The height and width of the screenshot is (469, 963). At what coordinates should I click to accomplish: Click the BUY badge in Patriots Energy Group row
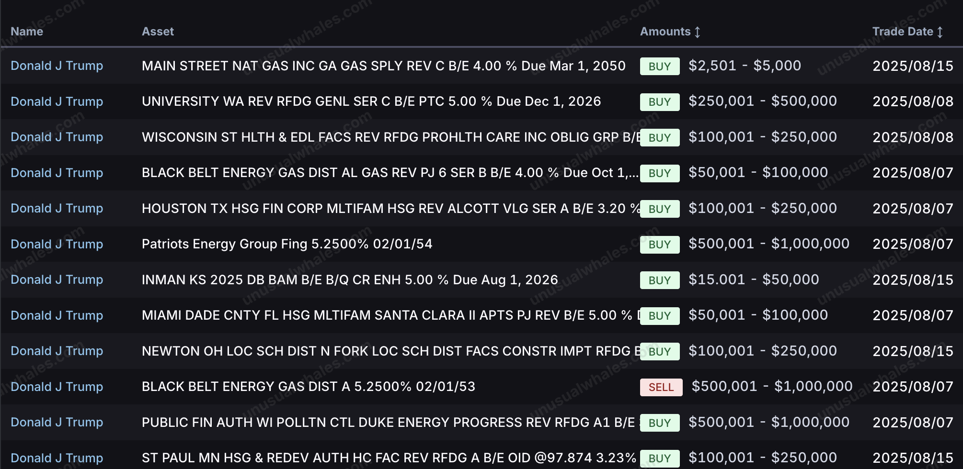pyautogui.click(x=660, y=245)
